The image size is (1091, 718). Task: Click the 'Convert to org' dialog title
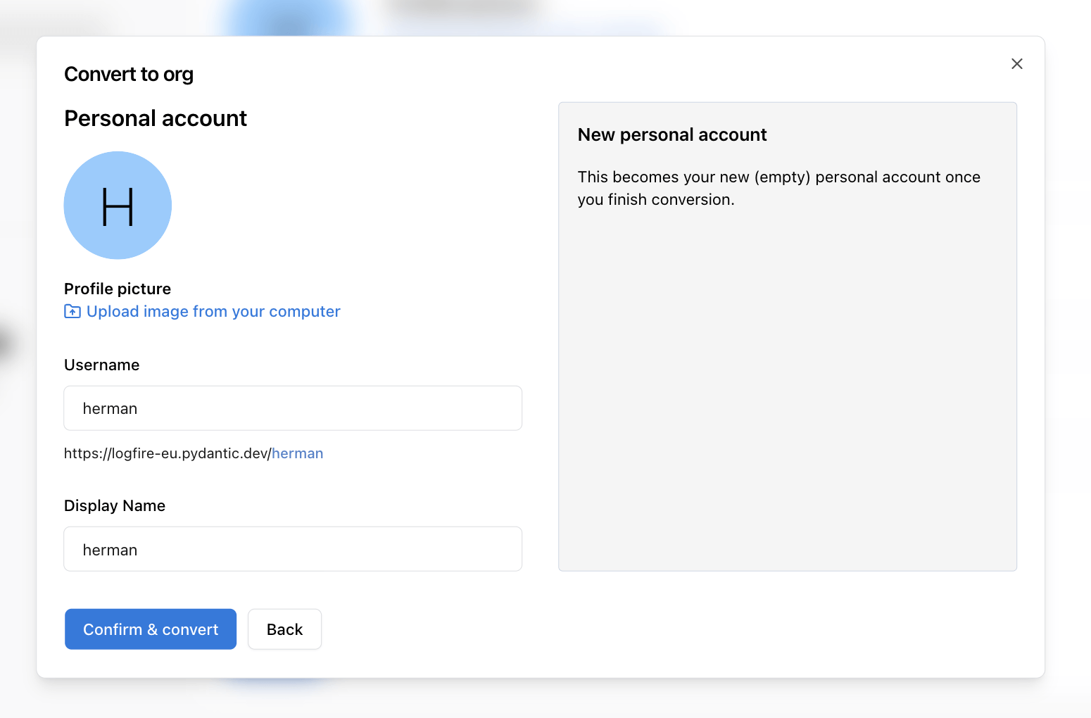coord(129,73)
